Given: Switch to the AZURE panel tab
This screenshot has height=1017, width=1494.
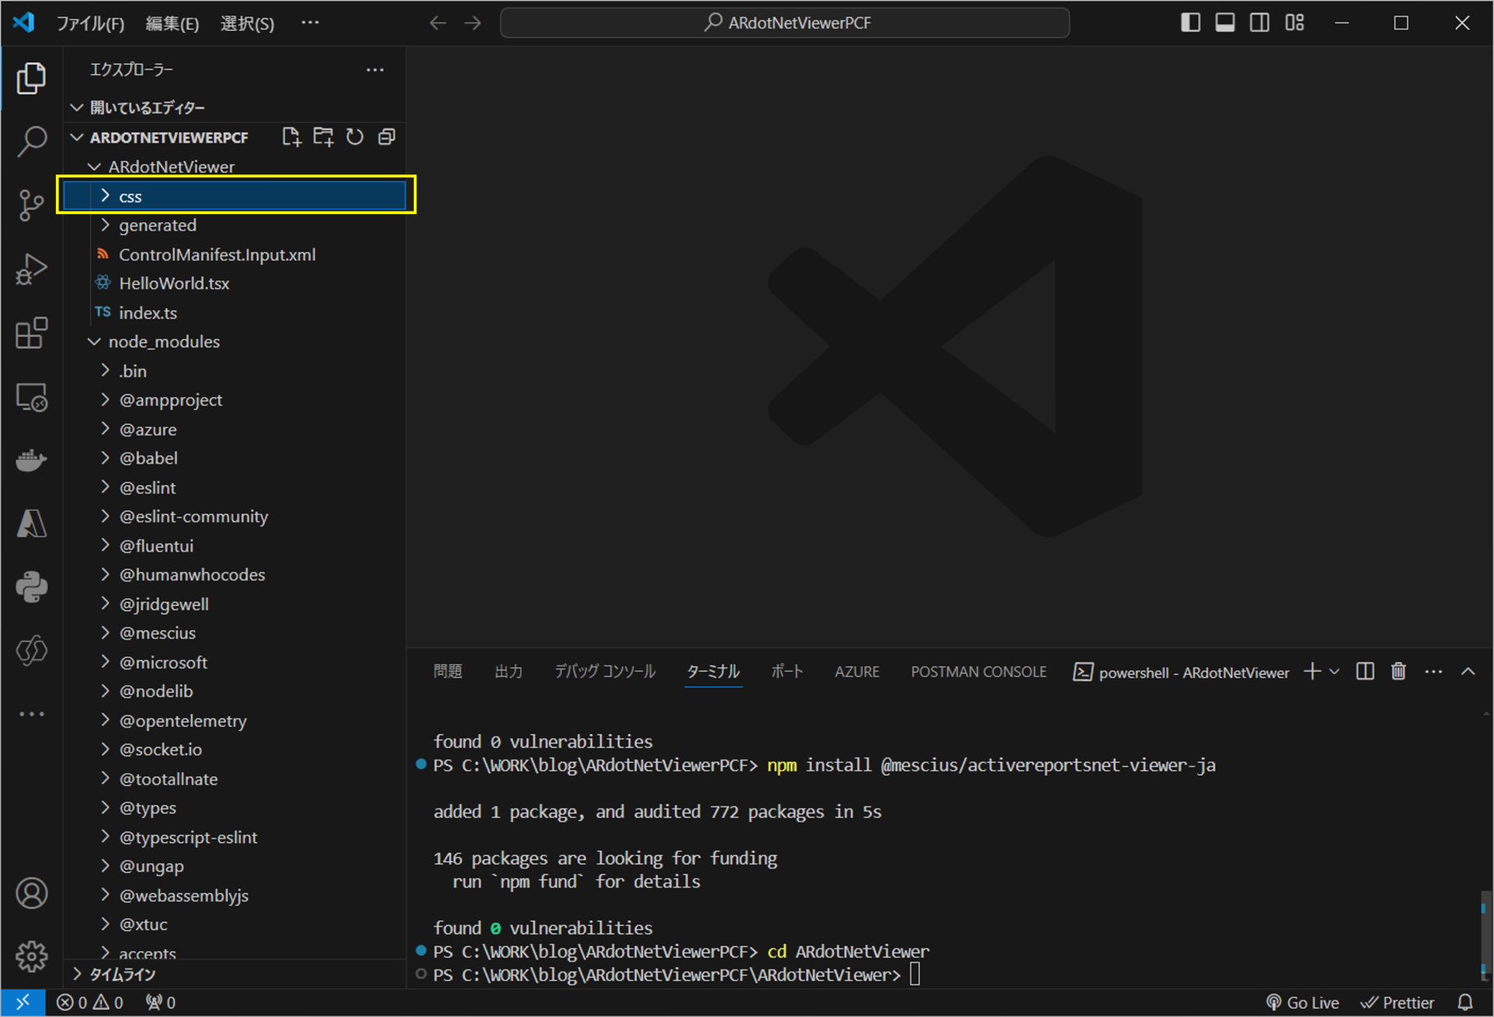Looking at the screenshot, I should pos(857,672).
